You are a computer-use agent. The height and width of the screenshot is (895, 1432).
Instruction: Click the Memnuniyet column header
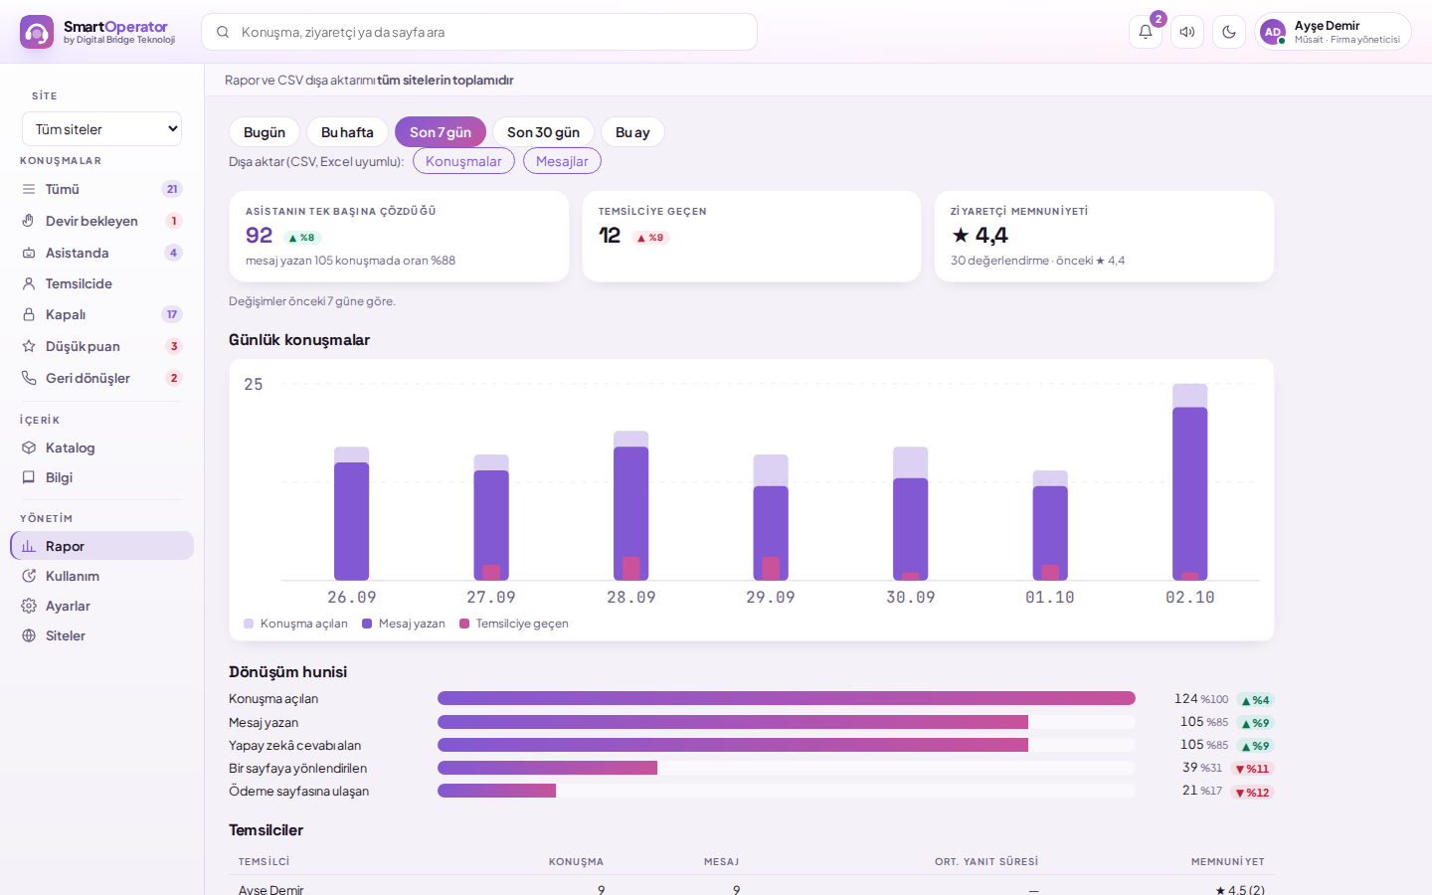click(x=1228, y=862)
